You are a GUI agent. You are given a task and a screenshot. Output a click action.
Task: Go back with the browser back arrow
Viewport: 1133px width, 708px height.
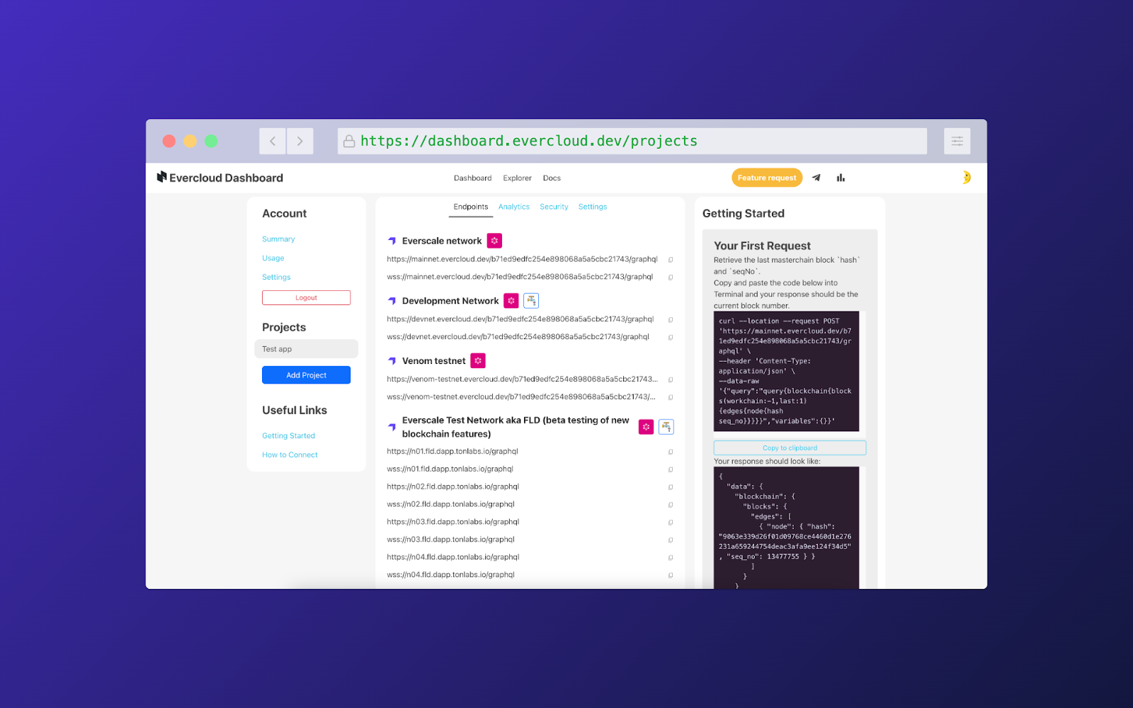(273, 141)
